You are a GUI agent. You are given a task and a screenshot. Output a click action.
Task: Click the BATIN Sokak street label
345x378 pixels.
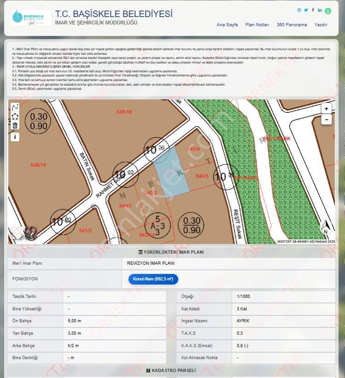click(87, 166)
